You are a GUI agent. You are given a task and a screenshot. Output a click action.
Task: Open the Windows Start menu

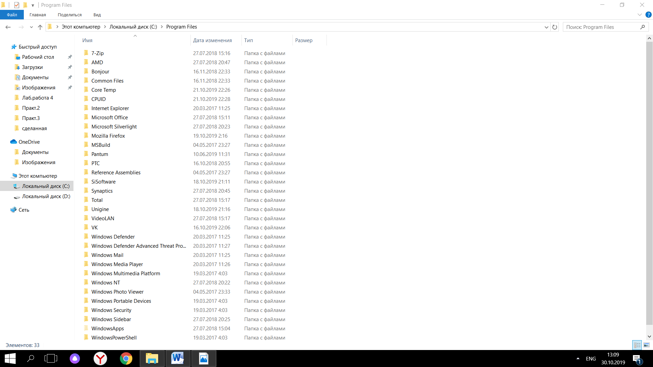10,359
